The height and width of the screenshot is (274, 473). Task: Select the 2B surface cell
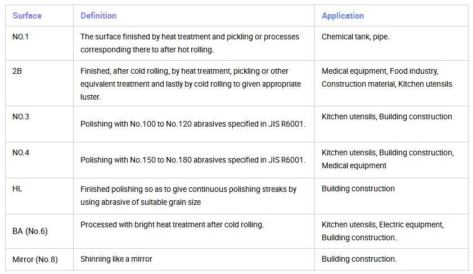(x=39, y=83)
